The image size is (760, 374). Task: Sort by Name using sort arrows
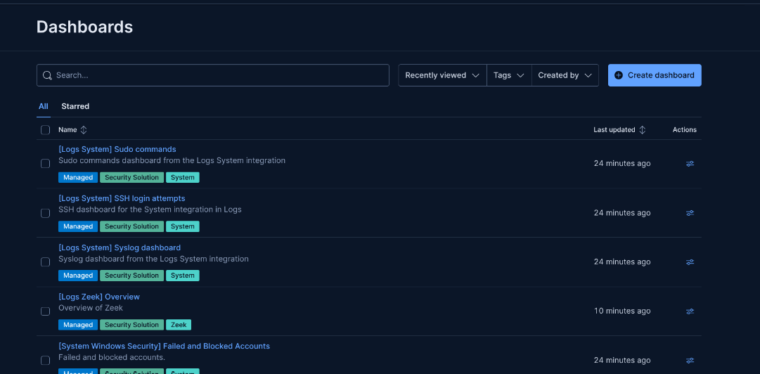pos(84,130)
